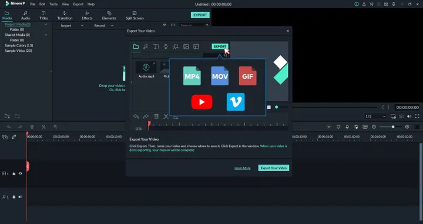Click the Export Your Video button
Image resolution: width=423 pixels, height=224 pixels.
point(274,168)
